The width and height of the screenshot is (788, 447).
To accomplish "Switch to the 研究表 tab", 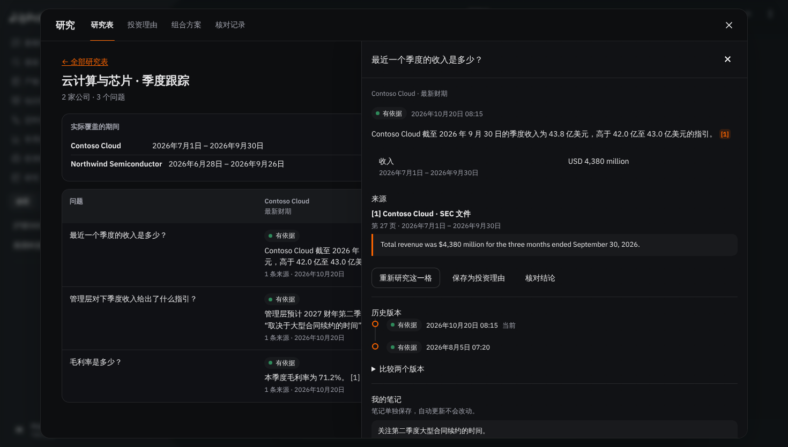I will coord(102,25).
